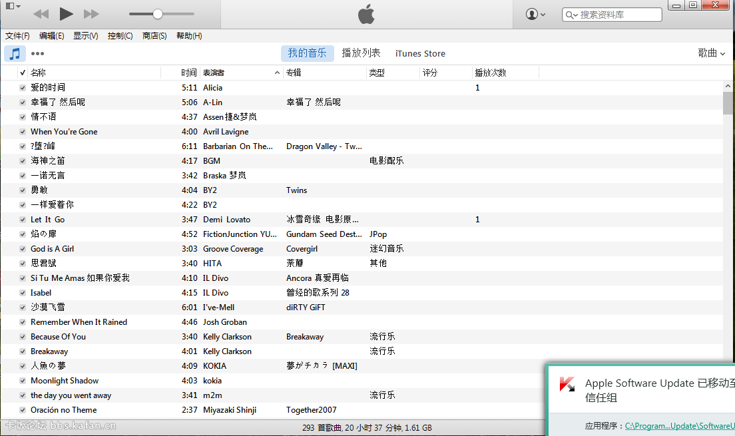
Task: Switch to the 播放列表 tab
Action: pyautogui.click(x=361, y=53)
